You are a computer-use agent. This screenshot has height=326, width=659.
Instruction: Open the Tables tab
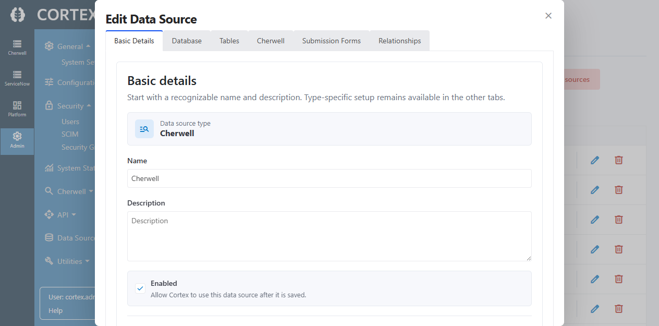click(229, 41)
